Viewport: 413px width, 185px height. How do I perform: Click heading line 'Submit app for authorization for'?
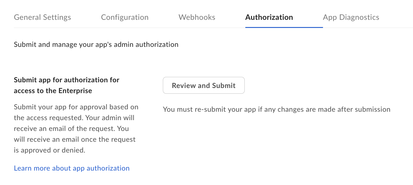click(x=67, y=80)
